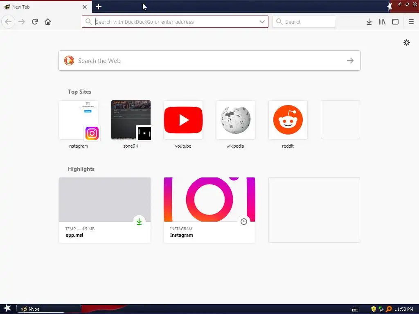Viewport: 419px width, 314px height.
Task: Select the Mypal taskbar button
Action: click(x=49, y=309)
